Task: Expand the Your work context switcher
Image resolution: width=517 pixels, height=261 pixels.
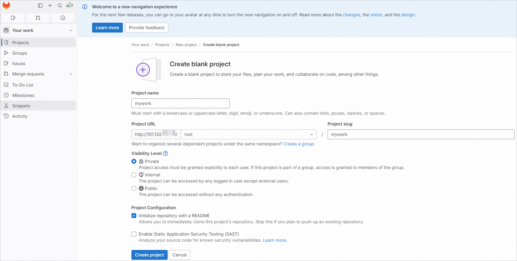Action: [39, 30]
